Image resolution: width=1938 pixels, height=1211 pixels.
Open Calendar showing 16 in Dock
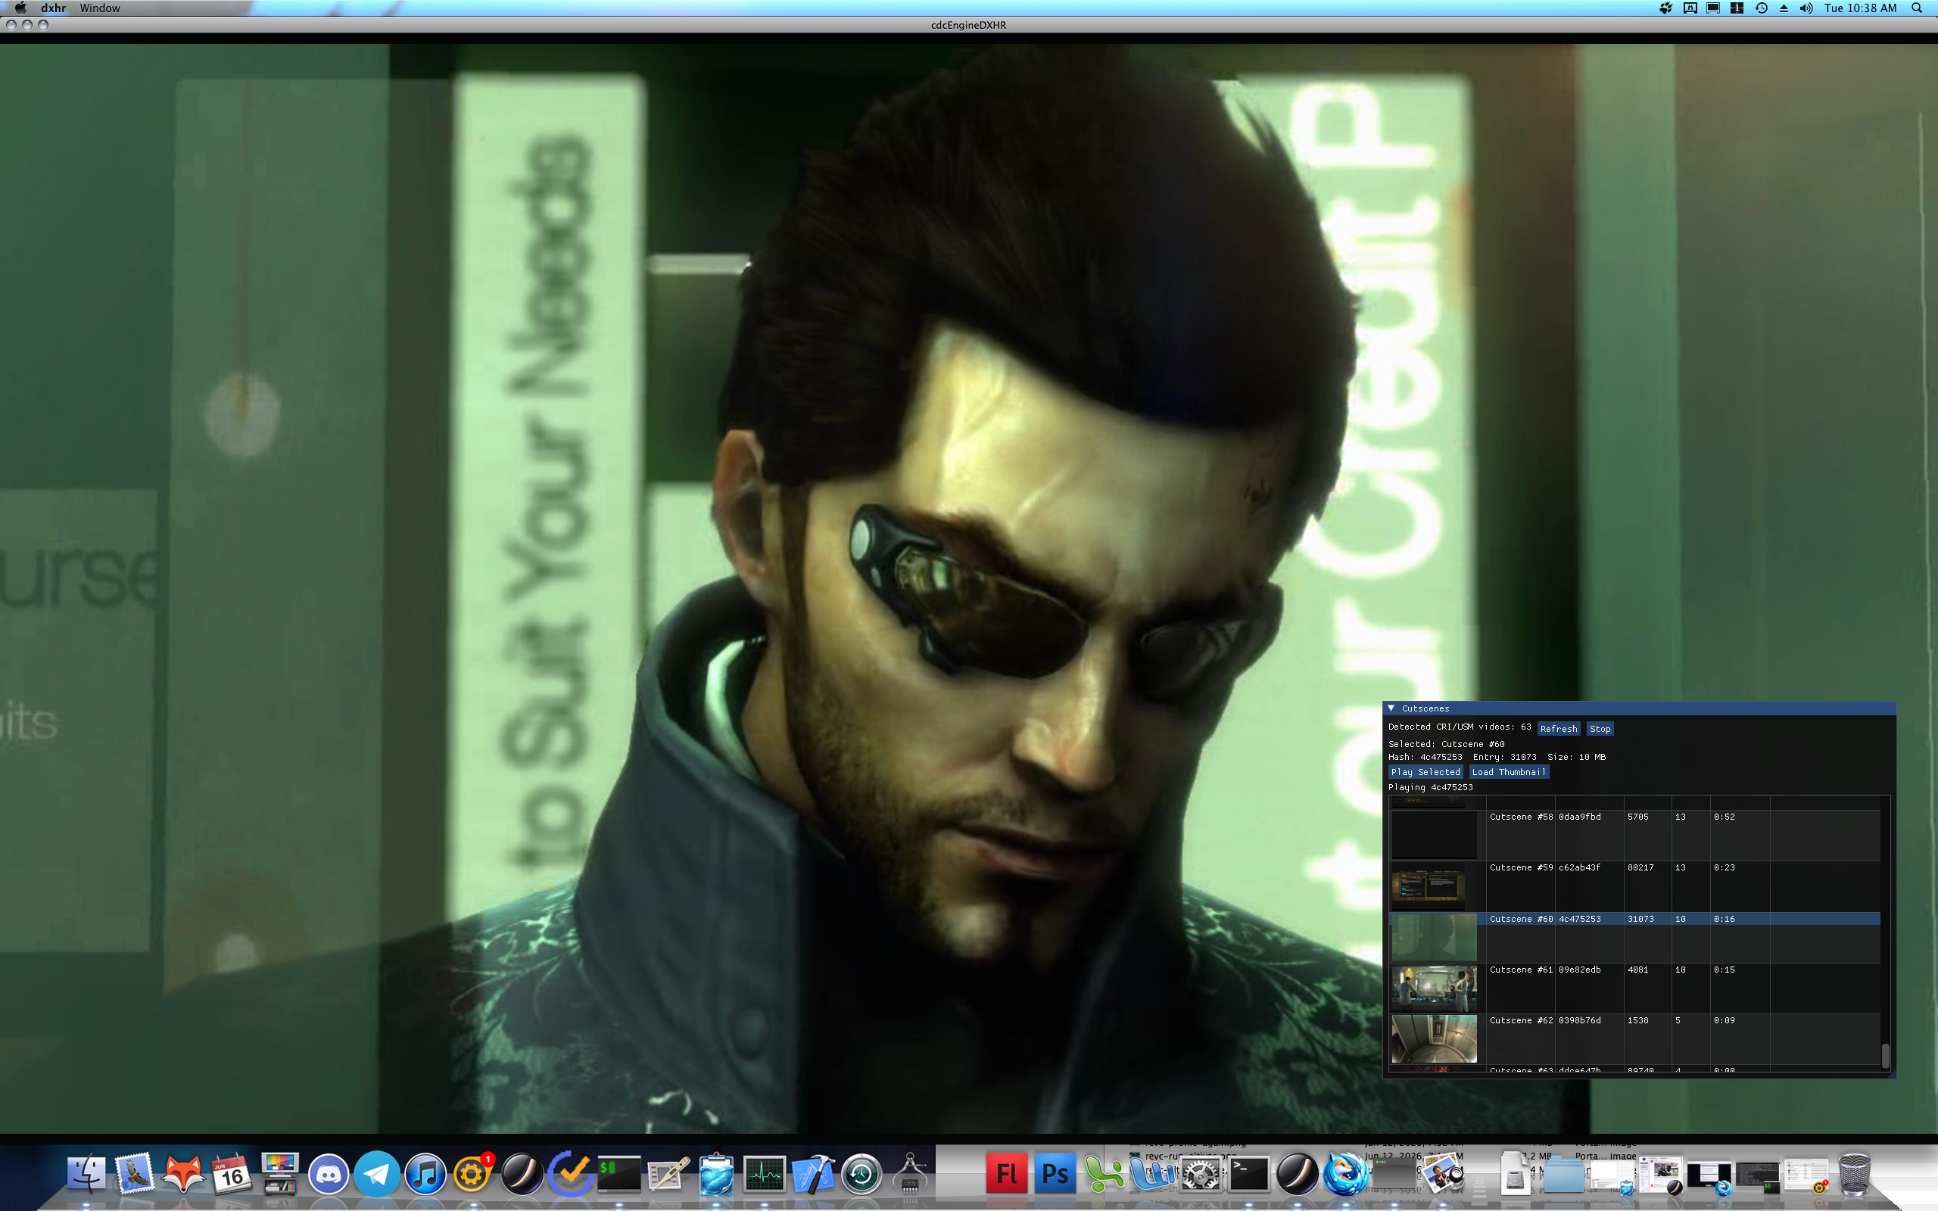tap(232, 1175)
